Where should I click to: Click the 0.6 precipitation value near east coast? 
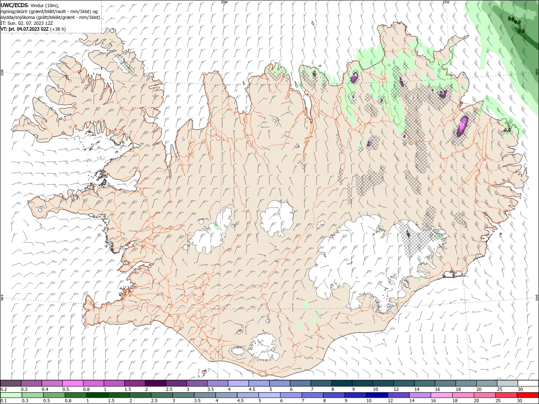[x=507, y=130]
